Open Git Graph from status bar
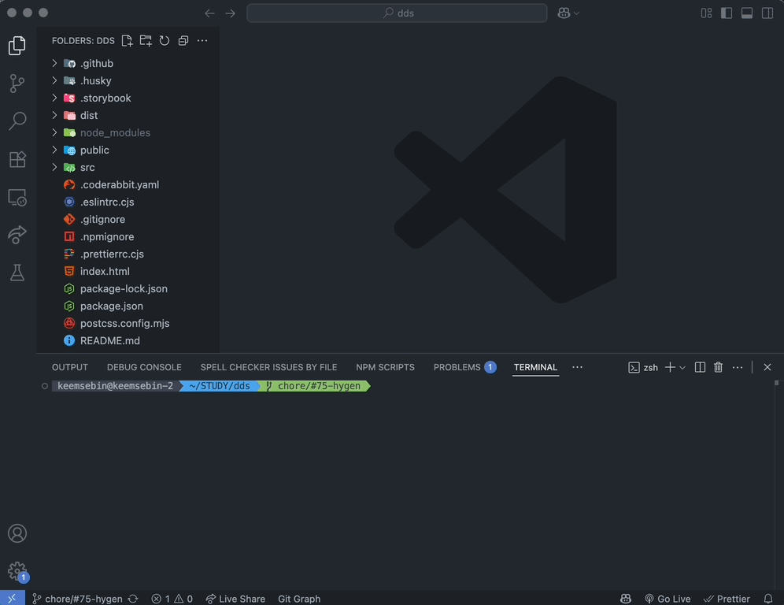The width and height of the screenshot is (784, 605). (299, 599)
